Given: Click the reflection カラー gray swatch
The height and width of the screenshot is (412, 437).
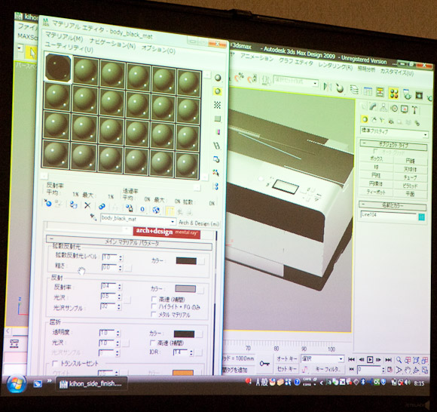Looking at the screenshot, I should (x=185, y=288).
